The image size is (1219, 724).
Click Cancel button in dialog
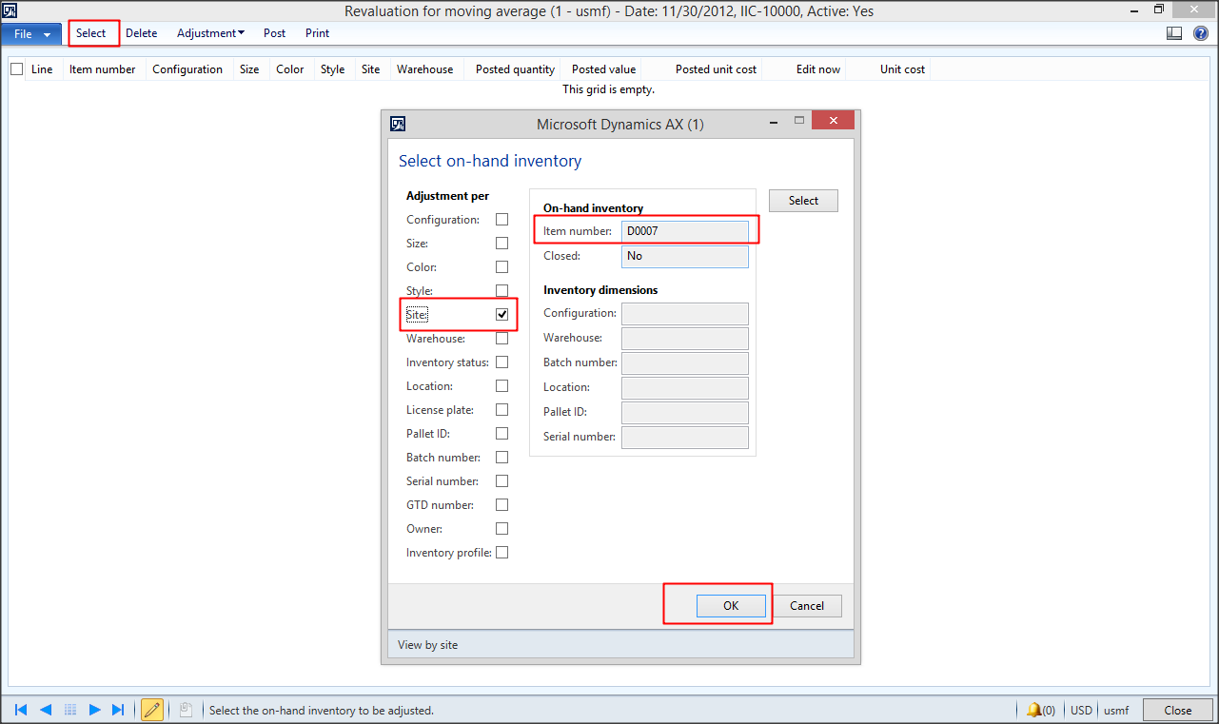[807, 606]
